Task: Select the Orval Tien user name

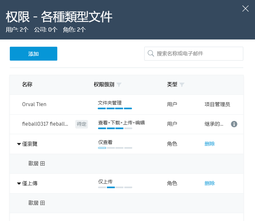Action: (34, 104)
